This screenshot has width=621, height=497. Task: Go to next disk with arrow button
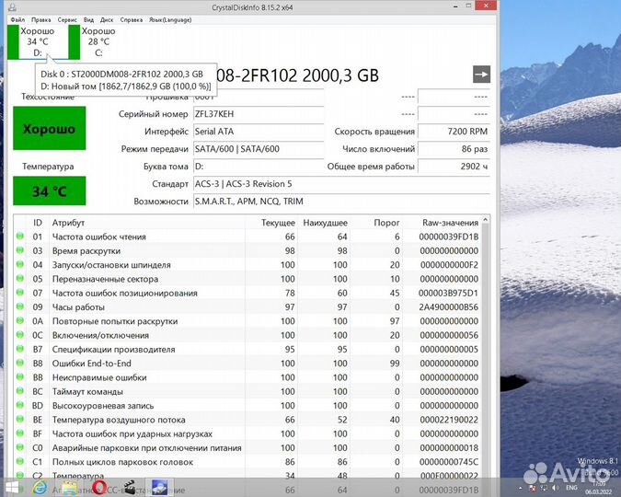pyautogui.click(x=481, y=75)
